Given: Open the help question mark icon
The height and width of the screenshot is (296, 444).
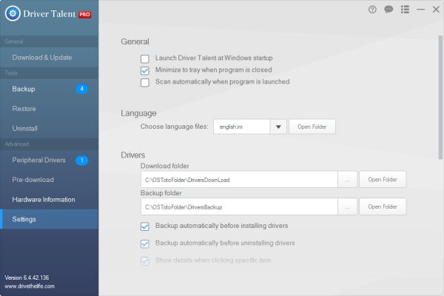Looking at the screenshot, I should 372,10.
